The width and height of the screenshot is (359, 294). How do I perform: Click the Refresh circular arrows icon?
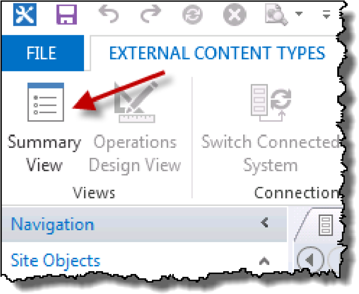[192, 15]
